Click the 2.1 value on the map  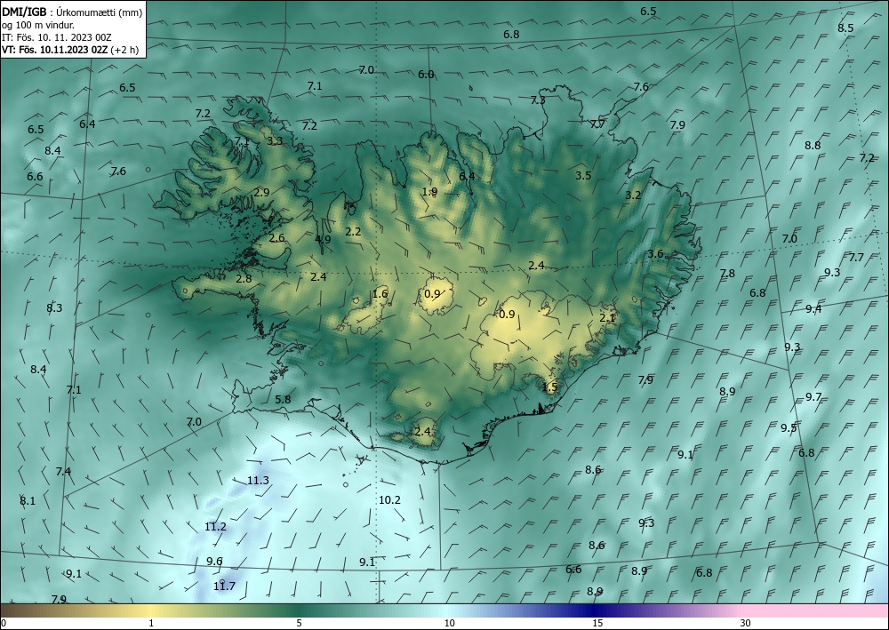tap(607, 318)
